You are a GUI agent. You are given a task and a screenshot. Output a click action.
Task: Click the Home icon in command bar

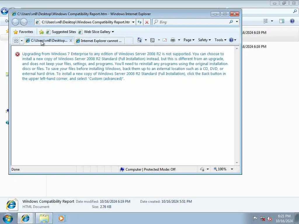coord(140,40)
